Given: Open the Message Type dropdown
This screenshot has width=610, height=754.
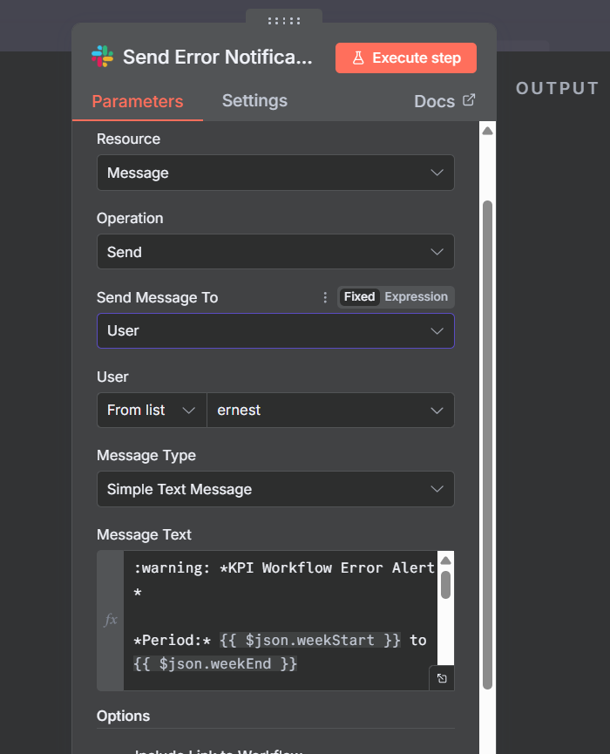Looking at the screenshot, I should point(275,489).
